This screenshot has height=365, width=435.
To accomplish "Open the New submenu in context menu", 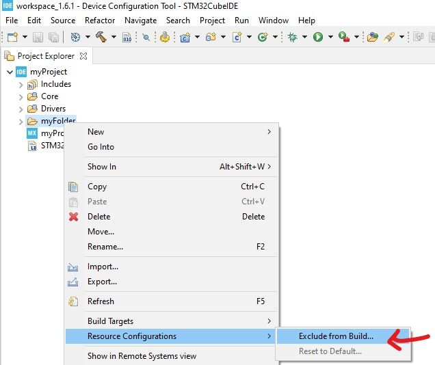I will 172,132.
